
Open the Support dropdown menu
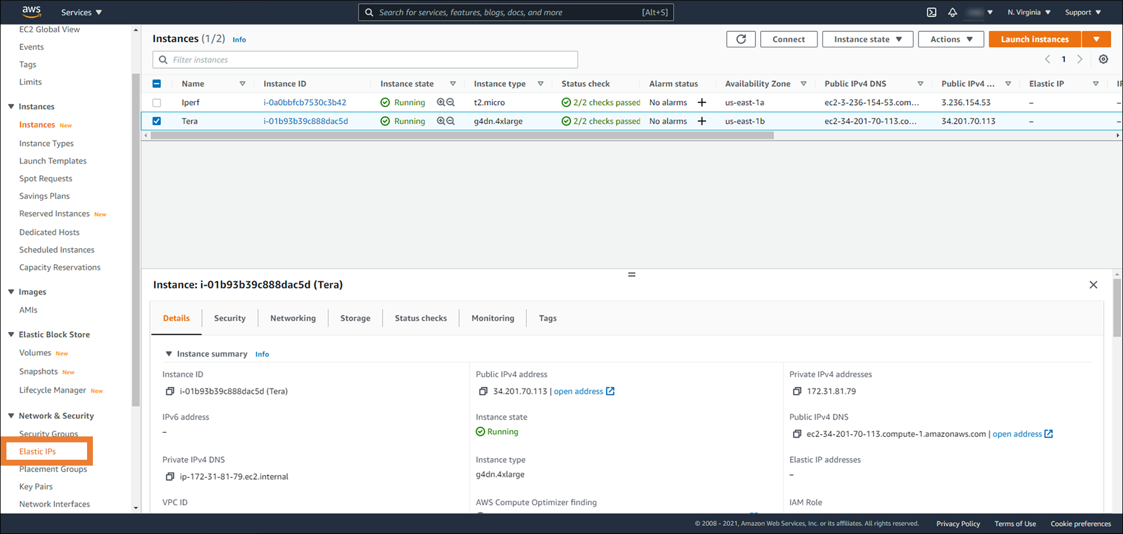pyautogui.click(x=1083, y=12)
